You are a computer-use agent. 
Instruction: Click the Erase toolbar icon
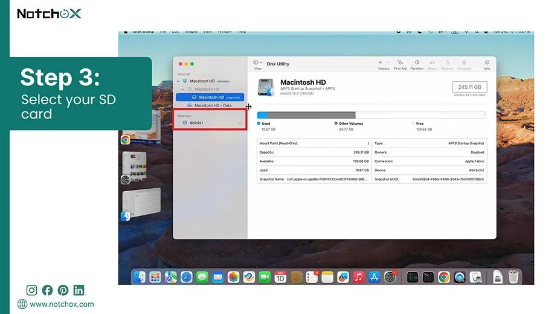coord(433,62)
